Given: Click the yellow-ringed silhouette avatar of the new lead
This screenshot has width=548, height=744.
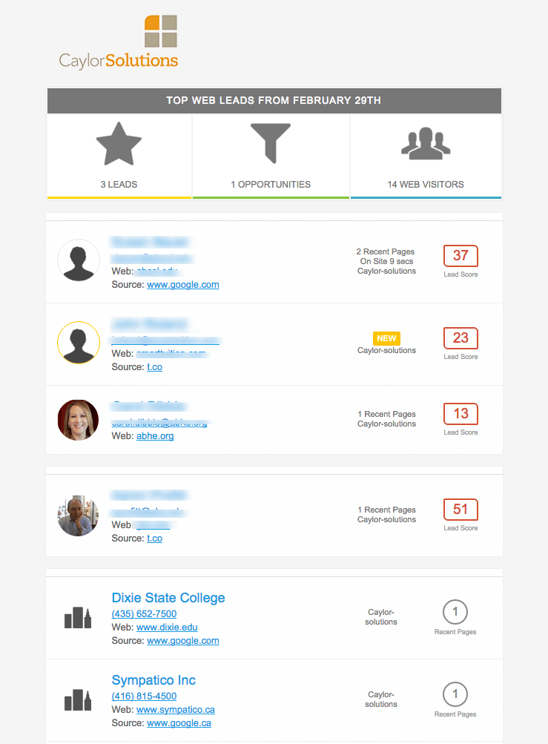Looking at the screenshot, I should point(79,343).
